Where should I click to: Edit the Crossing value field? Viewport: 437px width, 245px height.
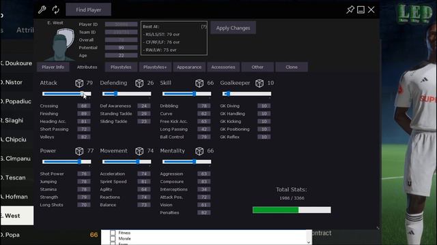point(84,106)
